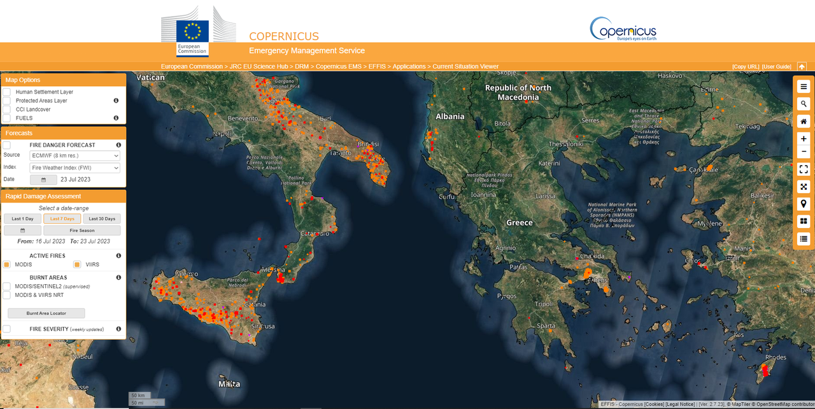The image size is (815, 409).
Task: Show info for Fire Danger Forecast
Action: pos(118,145)
